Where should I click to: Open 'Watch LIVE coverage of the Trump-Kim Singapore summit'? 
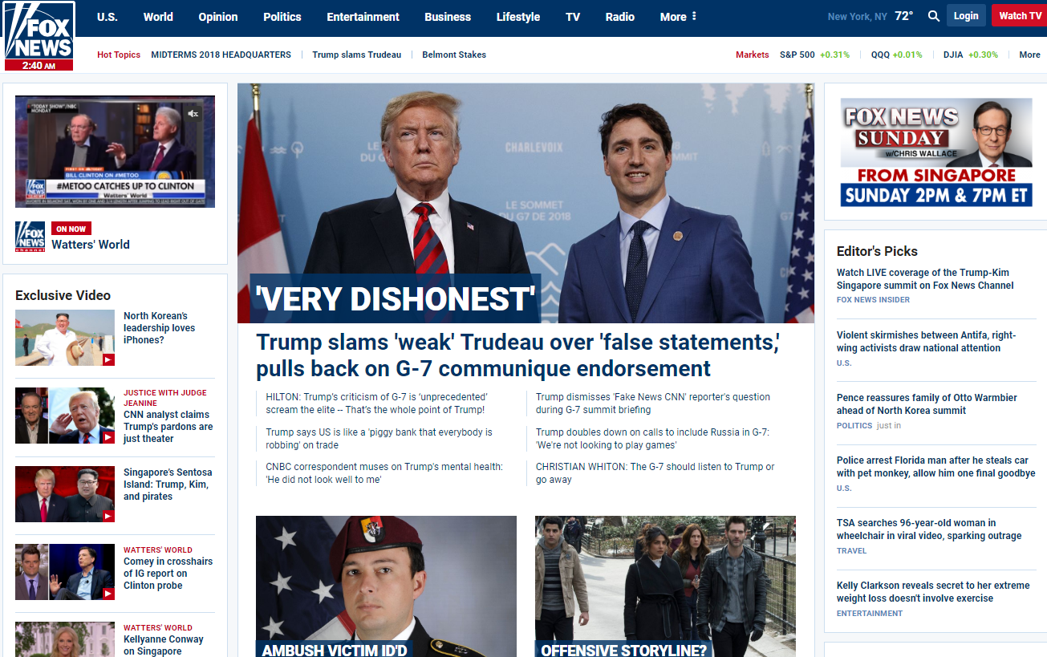click(925, 279)
